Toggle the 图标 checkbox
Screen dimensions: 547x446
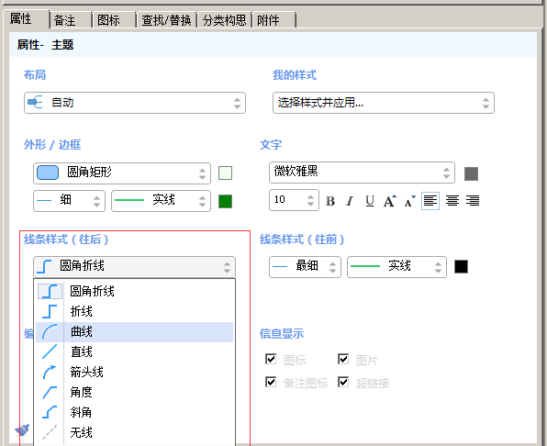(x=271, y=359)
